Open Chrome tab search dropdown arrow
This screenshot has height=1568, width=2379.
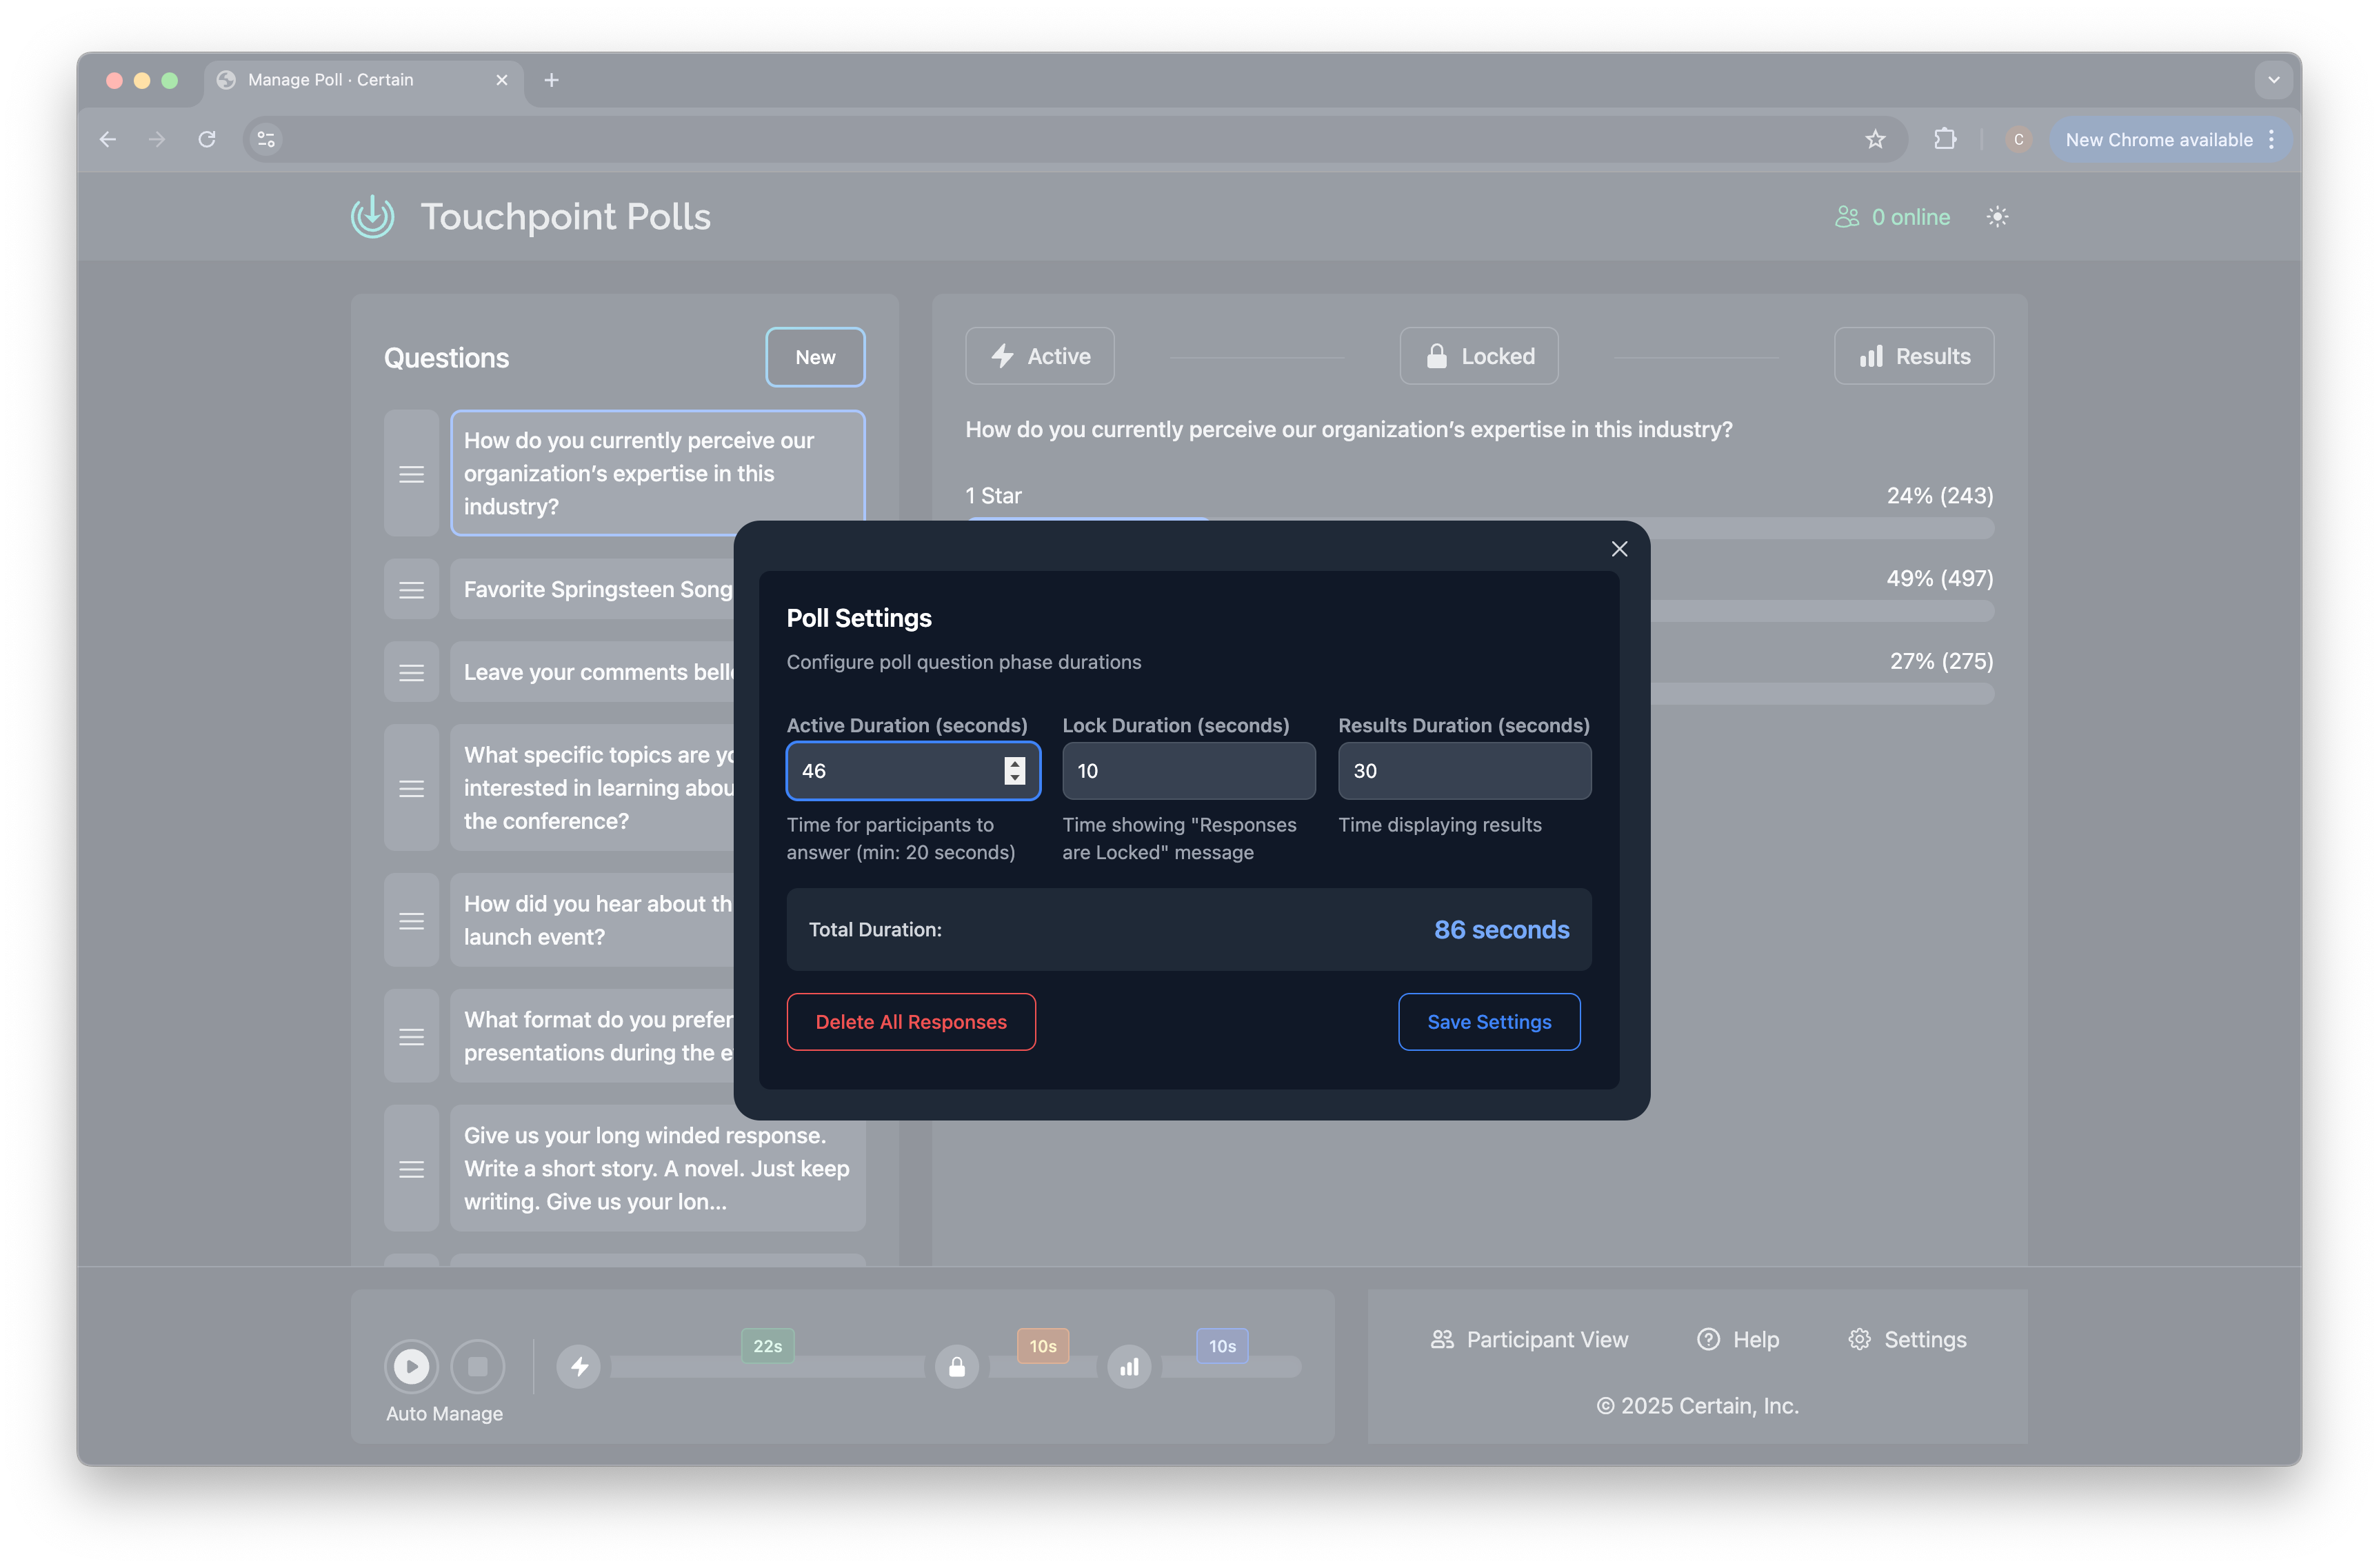2273,80
